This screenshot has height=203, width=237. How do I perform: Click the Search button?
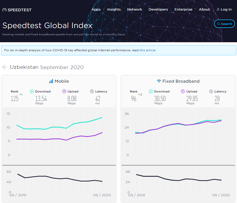tap(224, 24)
